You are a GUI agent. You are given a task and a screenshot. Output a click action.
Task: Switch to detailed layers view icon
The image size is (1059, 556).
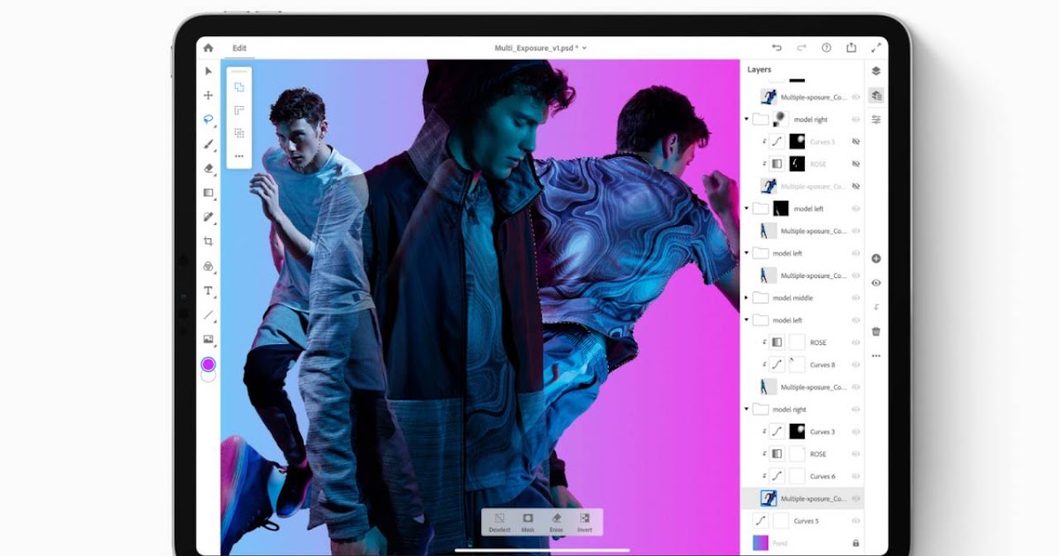[x=875, y=94]
